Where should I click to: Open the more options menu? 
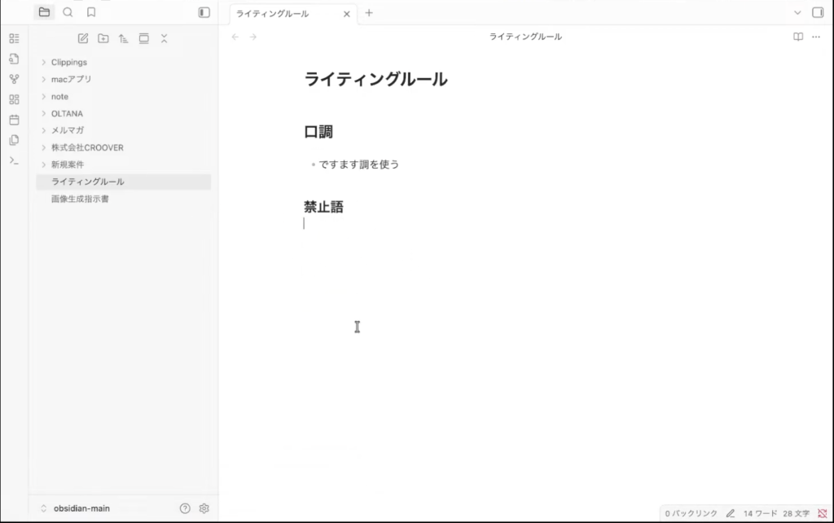[816, 37]
